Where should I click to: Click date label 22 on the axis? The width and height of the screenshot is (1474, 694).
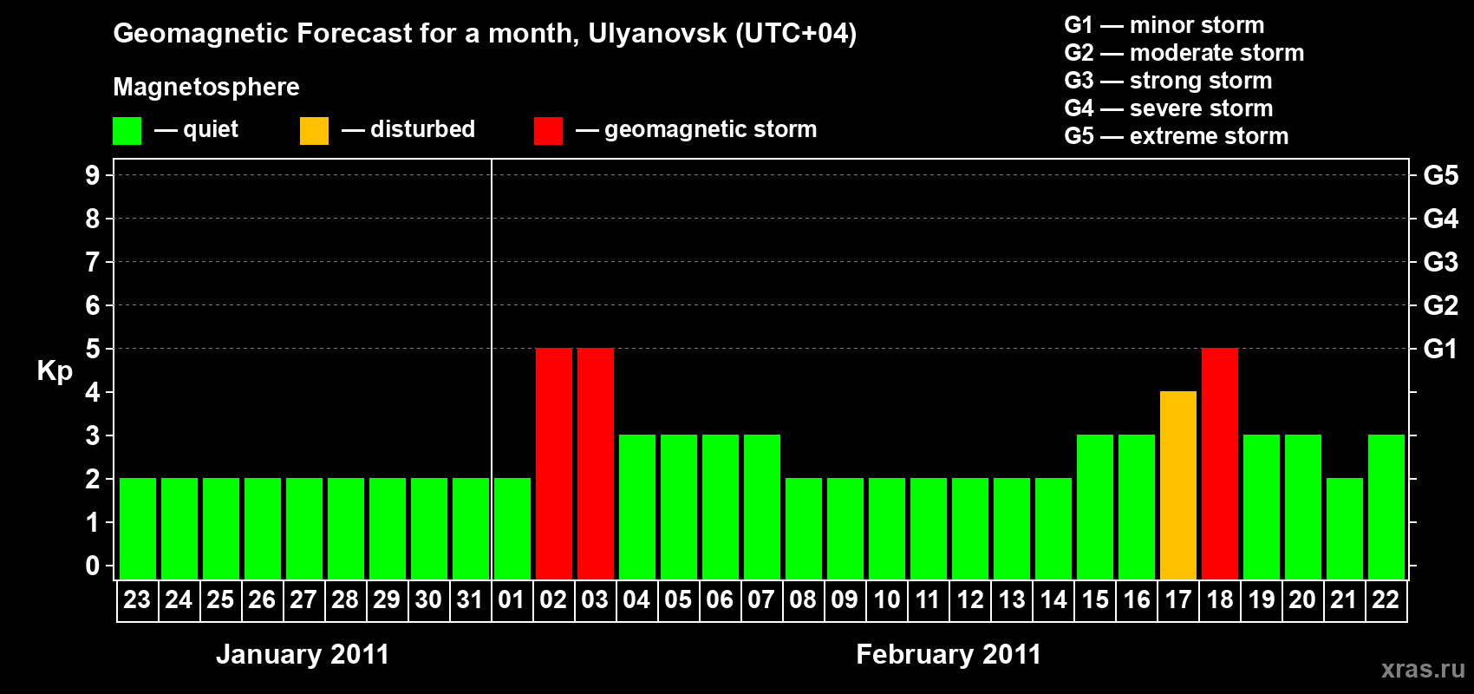click(1386, 599)
